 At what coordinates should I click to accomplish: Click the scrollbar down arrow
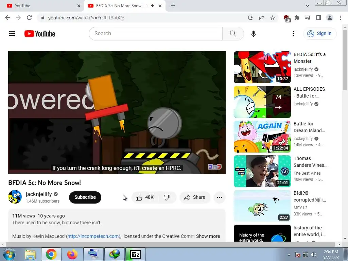click(x=345, y=239)
